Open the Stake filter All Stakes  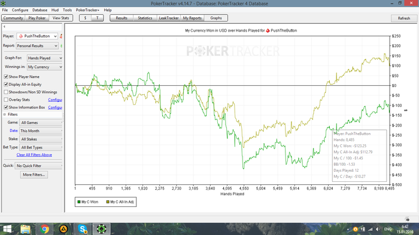pos(41,139)
